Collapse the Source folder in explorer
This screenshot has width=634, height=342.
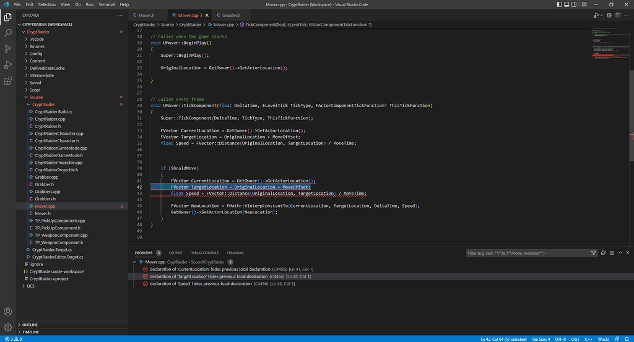click(36, 97)
